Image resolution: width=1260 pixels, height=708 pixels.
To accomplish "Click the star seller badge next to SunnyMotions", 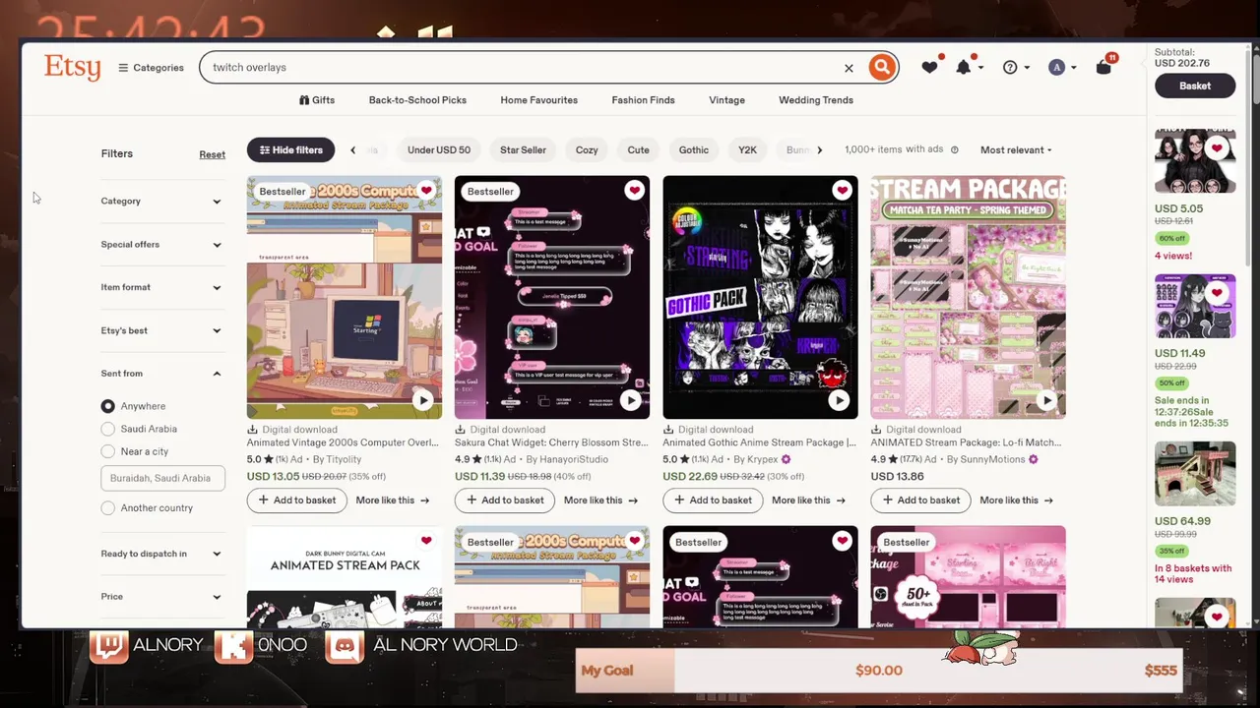I will [1033, 459].
